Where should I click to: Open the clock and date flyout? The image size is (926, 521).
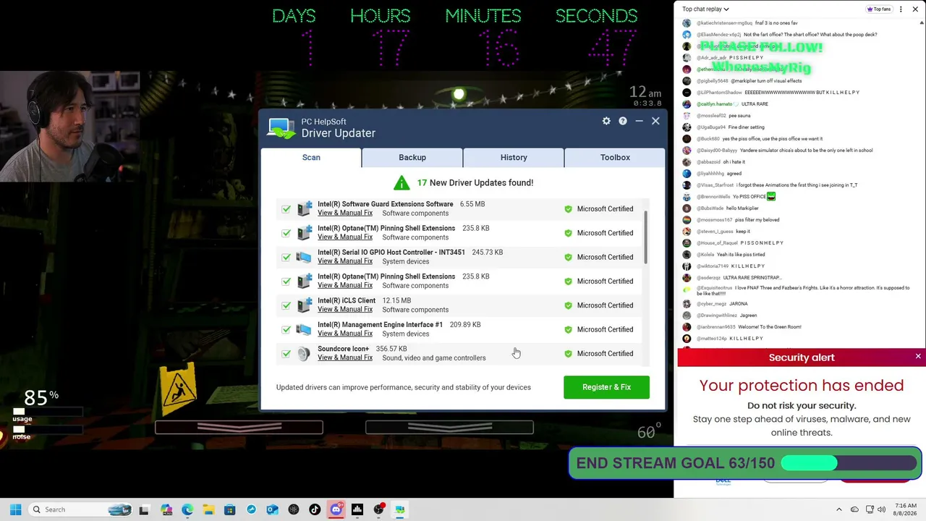906,509
